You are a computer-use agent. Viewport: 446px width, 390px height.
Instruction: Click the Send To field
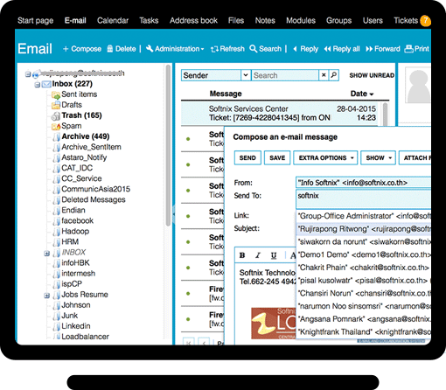[363, 198]
